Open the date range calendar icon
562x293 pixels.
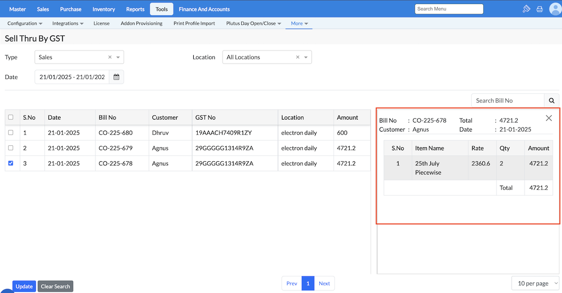[x=117, y=77]
